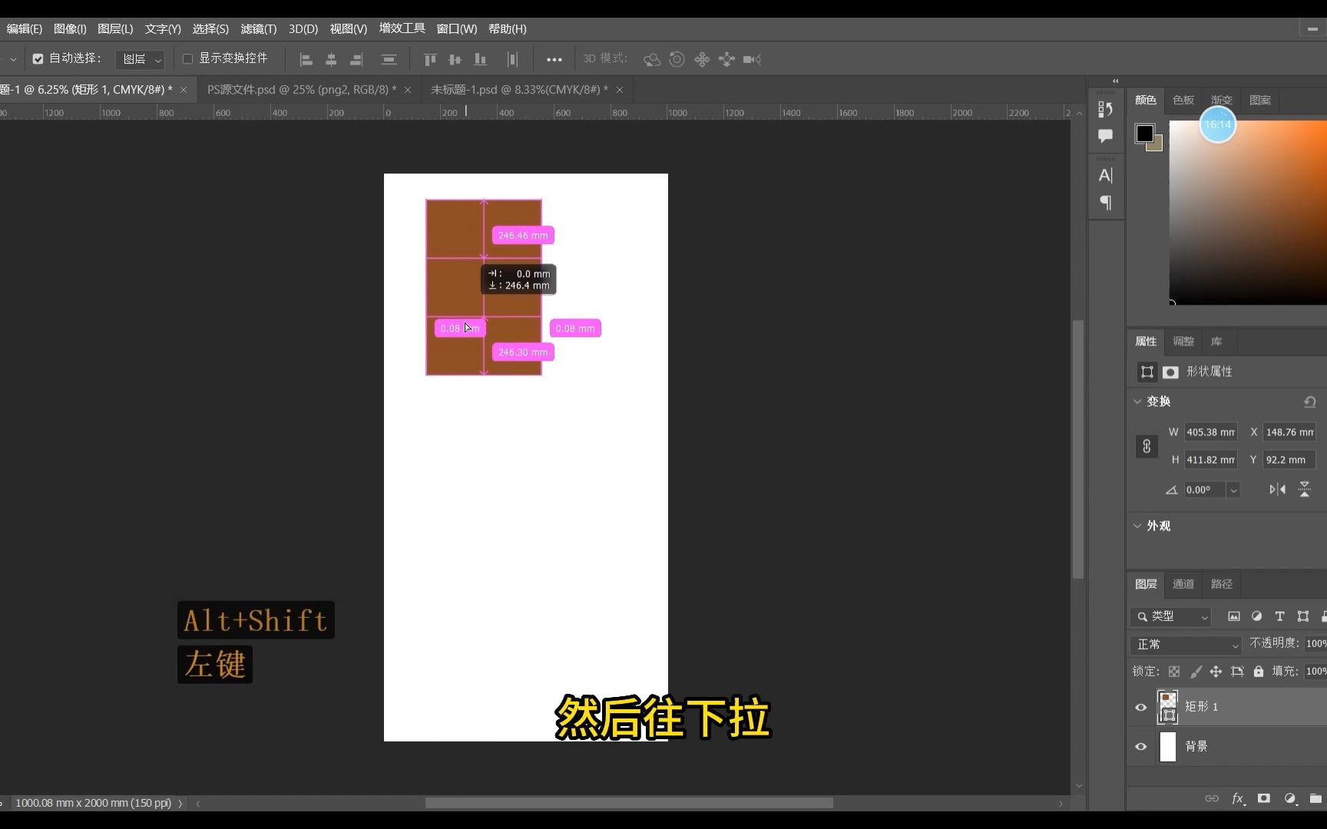
Task: Create new group folder icon
Action: click(x=1316, y=798)
